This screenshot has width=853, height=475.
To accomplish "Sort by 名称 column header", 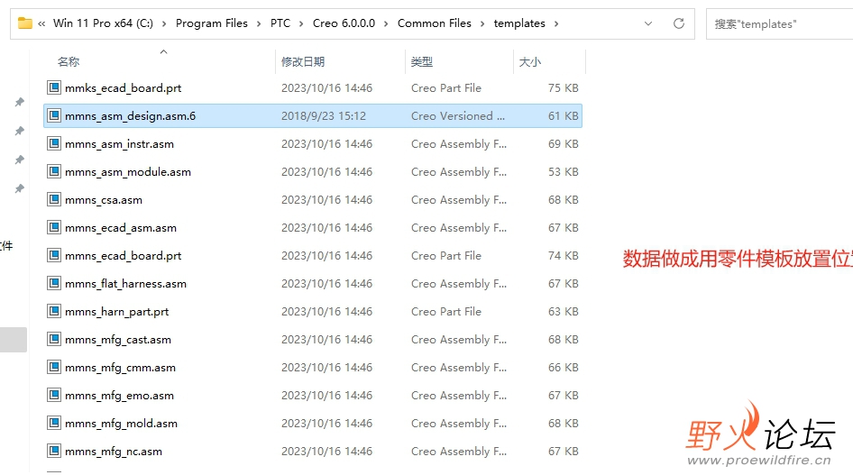I will [x=69, y=61].
